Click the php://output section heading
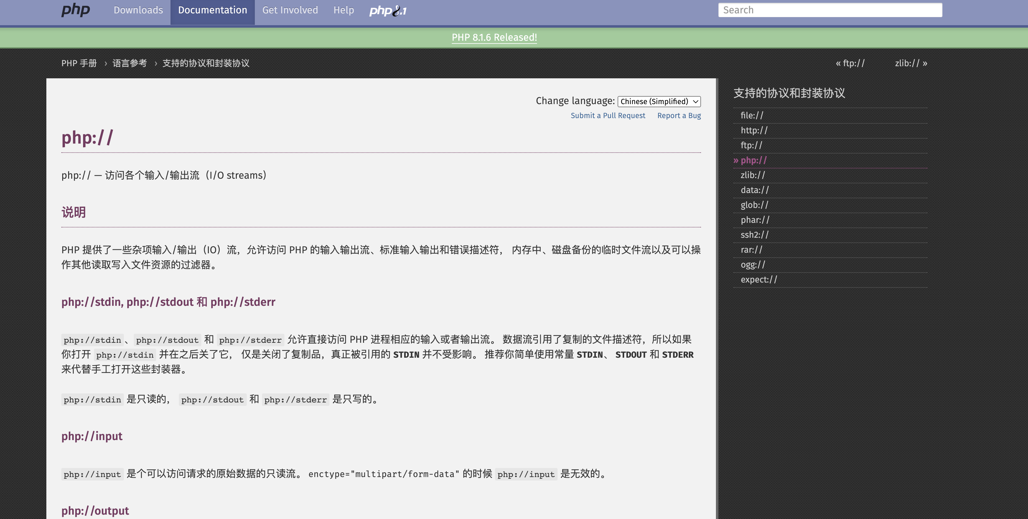1028x519 pixels. [95, 511]
